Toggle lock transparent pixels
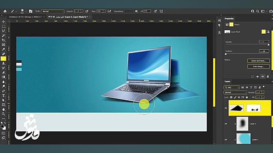The image size is (273, 153). point(231,97)
